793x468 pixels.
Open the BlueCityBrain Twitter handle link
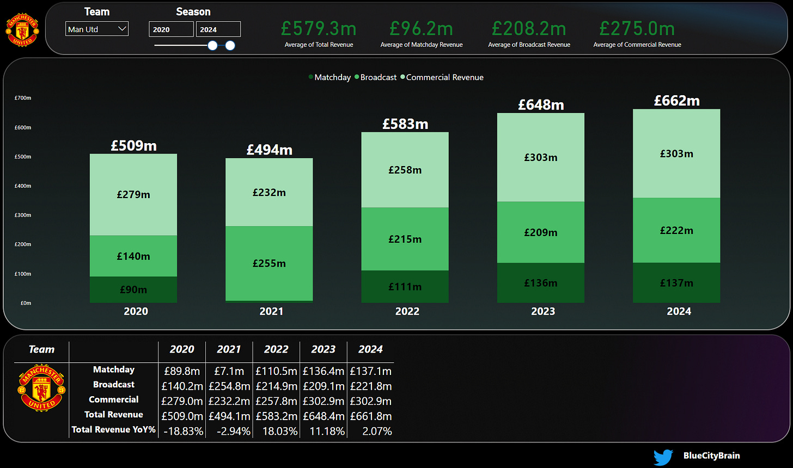[712, 455]
